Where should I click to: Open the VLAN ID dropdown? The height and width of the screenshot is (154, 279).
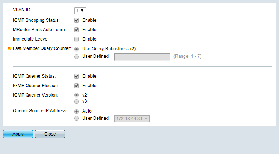click(x=80, y=11)
